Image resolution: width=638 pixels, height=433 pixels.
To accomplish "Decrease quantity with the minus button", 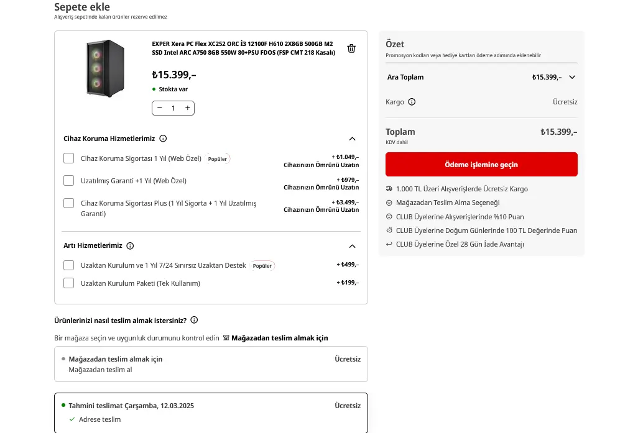I will click(x=159, y=107).
